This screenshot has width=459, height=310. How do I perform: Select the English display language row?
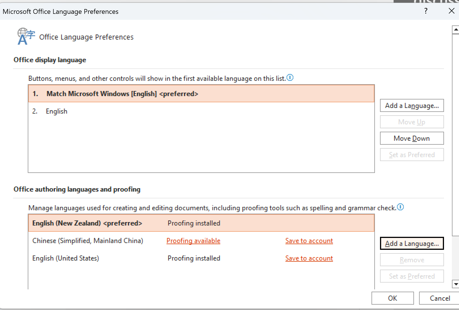pos(201,111)
